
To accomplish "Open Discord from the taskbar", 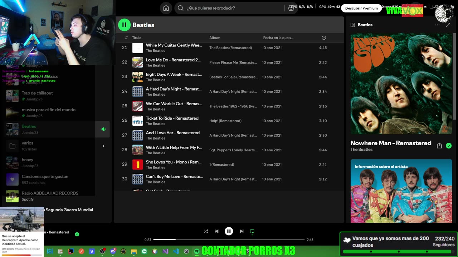I will (113, 251).
